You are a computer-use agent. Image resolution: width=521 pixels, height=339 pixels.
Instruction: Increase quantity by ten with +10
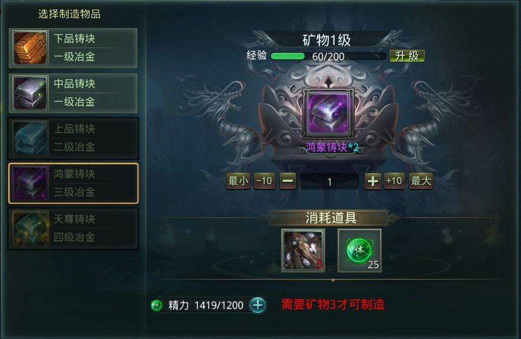394,181
